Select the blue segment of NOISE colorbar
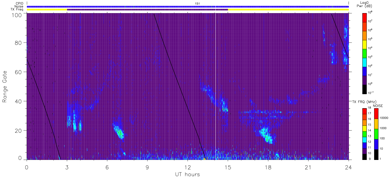Viewport: 392px width, 181px height. pyautogui.click(x=376, y=144)
